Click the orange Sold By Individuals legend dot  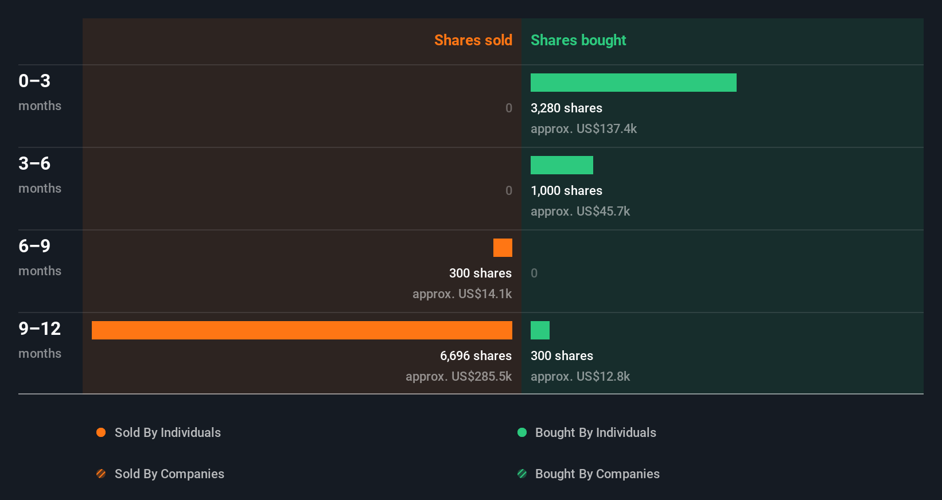pos(101,432)
